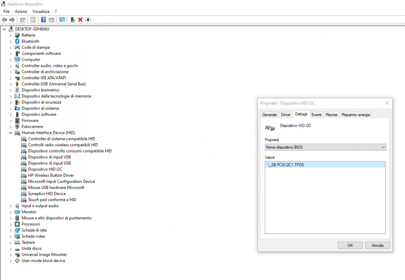This screenshot has height=280, width=405.
Task: Click the blue help question mark icon
Action: (44, 20)
